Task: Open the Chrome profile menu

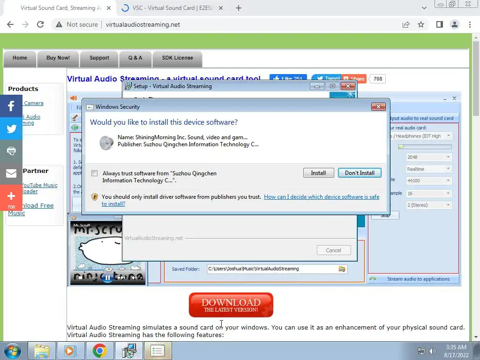Action: [455, 24]
